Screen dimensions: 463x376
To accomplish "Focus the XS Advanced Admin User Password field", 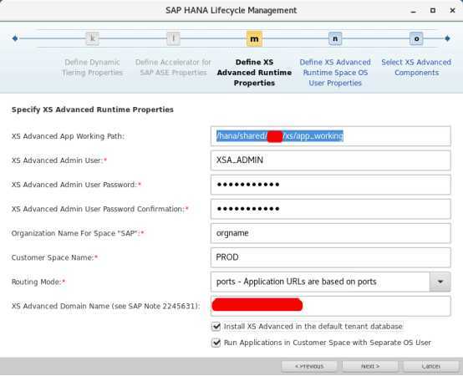I will 331,185.
